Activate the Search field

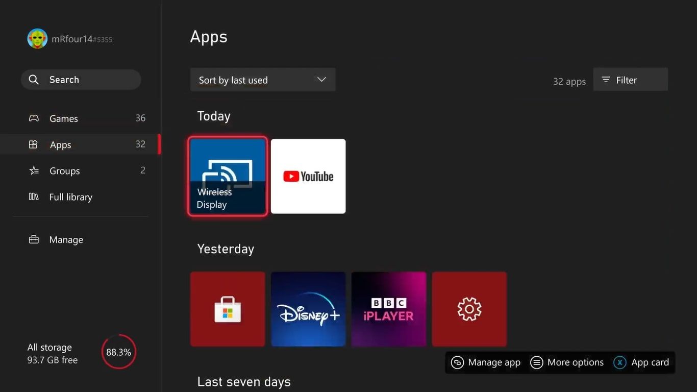coord(81,79)
